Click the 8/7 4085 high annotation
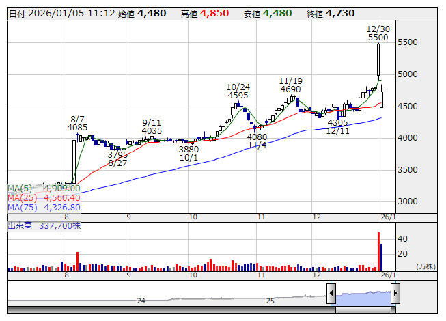This screenshot has height=321, width=446. 77,123
